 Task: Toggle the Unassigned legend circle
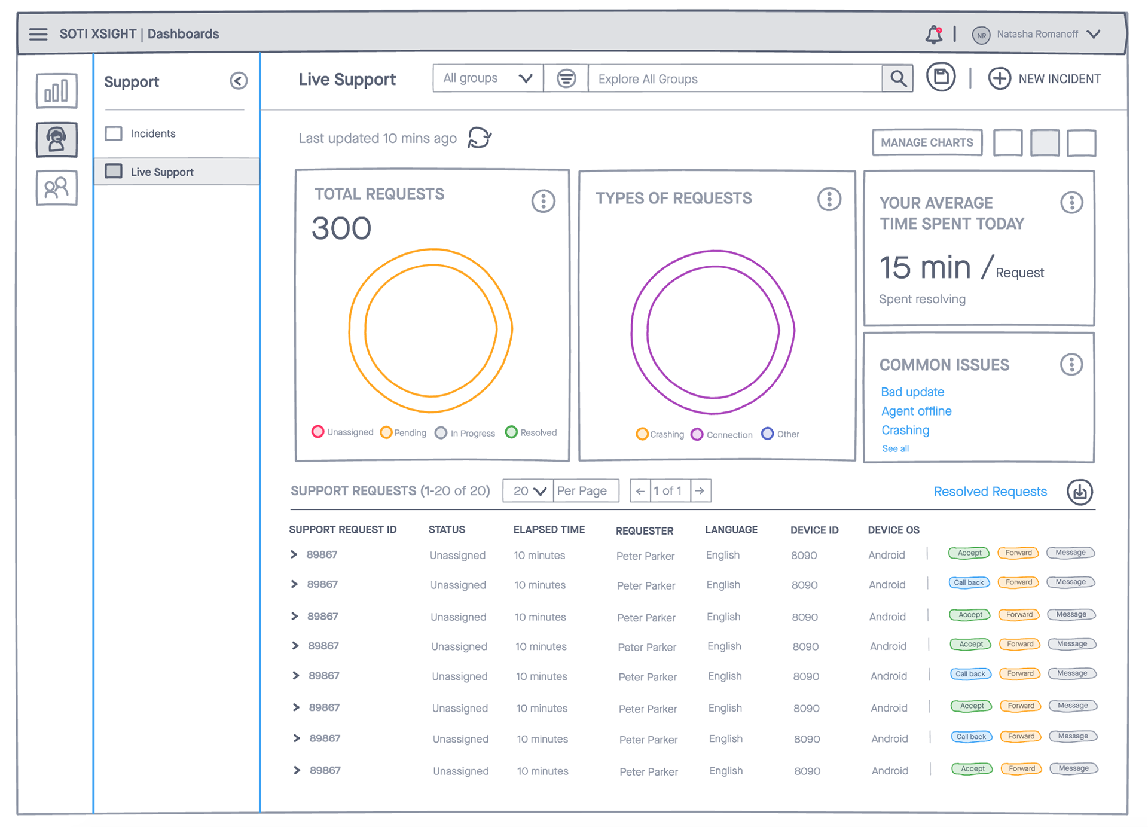[x=318, y=432]
